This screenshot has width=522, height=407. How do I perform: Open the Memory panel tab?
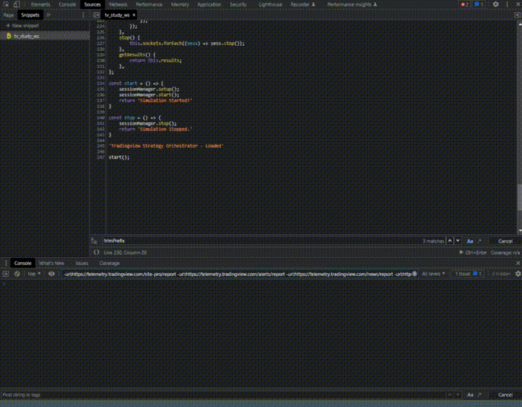coord(180,5)
